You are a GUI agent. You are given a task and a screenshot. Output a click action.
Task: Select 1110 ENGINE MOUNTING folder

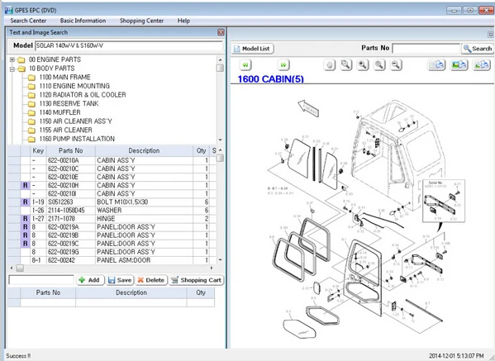74,86
